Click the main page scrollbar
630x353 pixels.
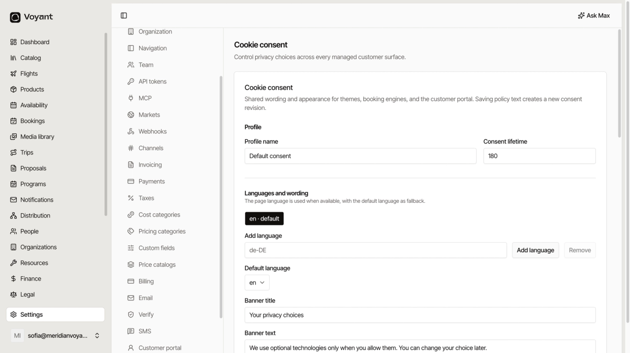coord(620,84)
